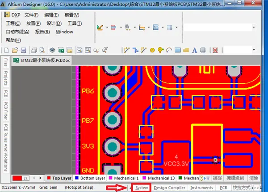Viewport: 268px width, 192px height.
Task: Click the find selections icon
Action: coord(127,27)
